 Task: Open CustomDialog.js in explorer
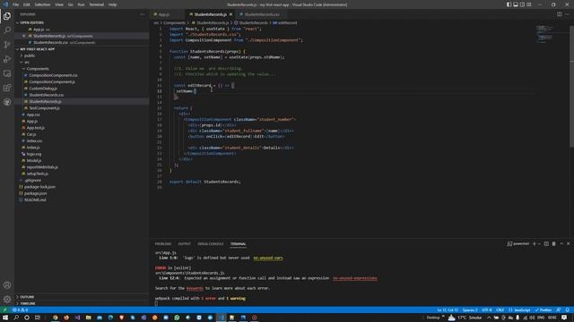coord(43,89)
